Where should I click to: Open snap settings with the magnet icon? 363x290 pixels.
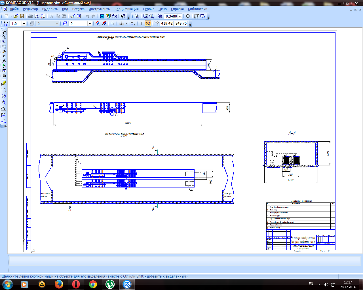pos(98,24)
